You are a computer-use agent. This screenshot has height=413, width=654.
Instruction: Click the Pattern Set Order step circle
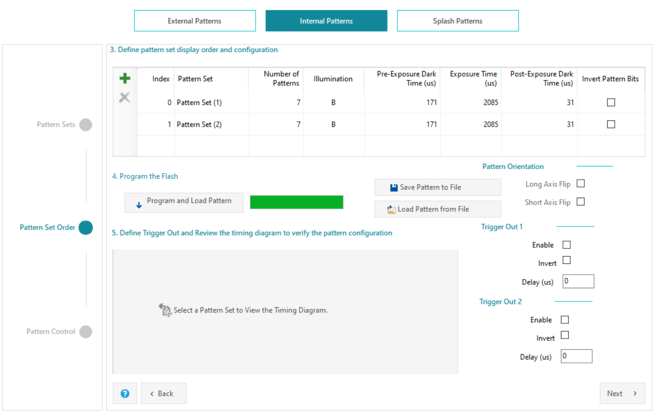point(86,227)
